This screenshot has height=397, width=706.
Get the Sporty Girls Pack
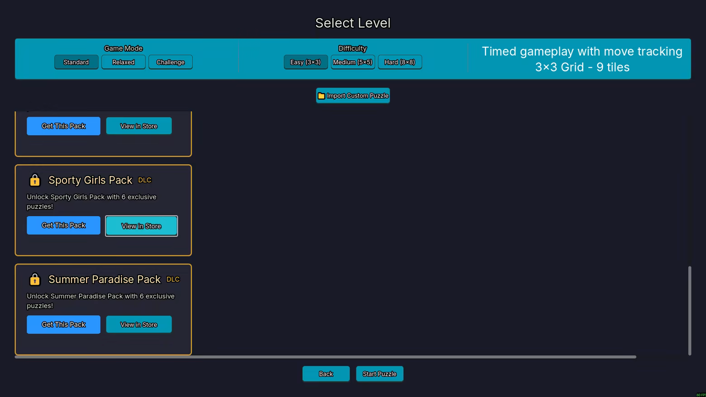pos(63,225)
